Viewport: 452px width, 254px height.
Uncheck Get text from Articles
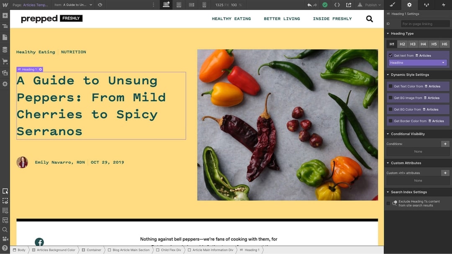(x=390, y=56)
